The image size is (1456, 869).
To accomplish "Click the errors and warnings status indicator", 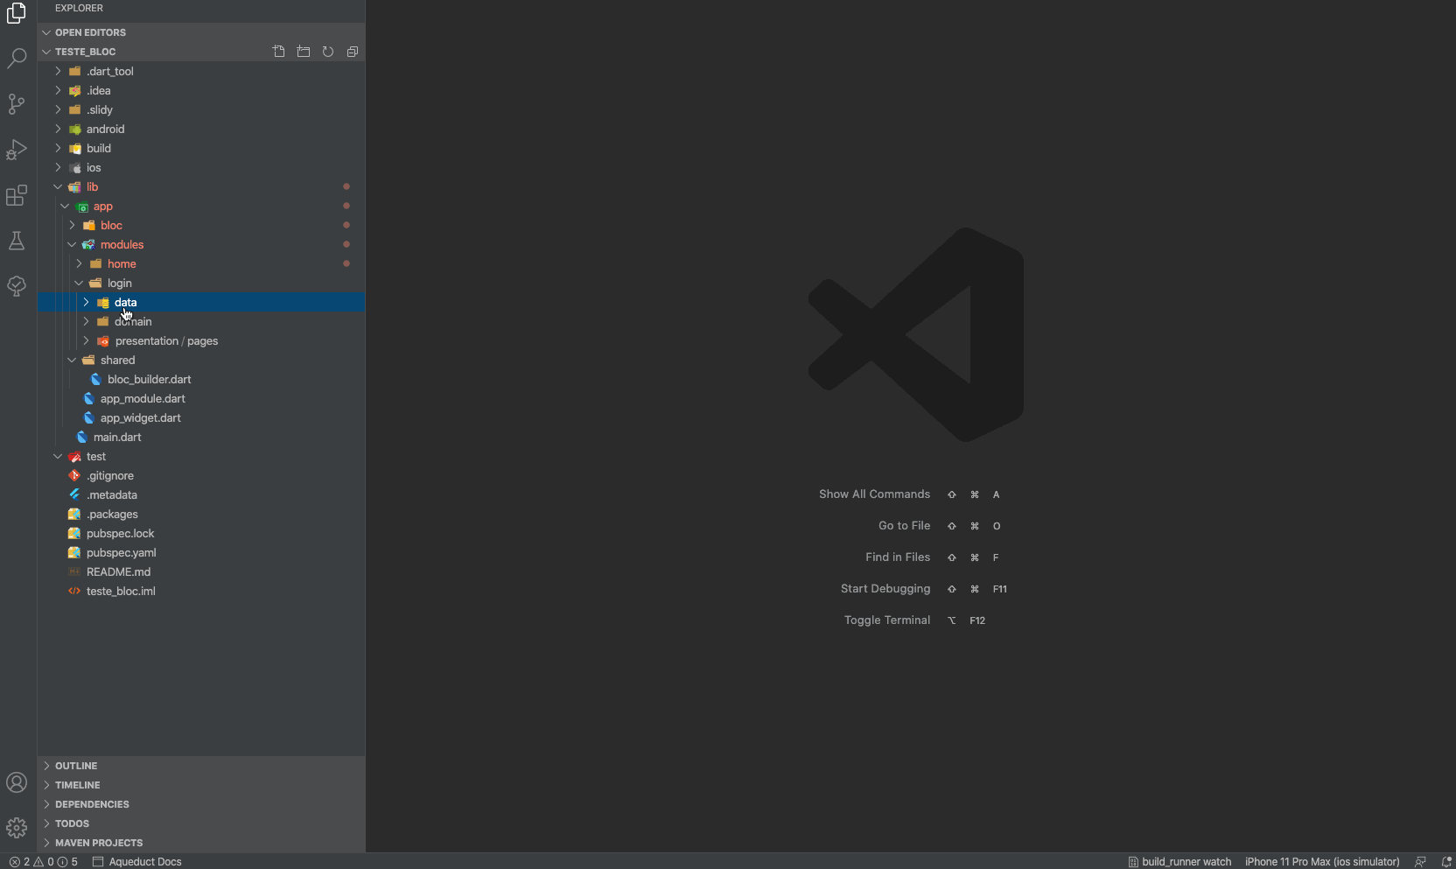I will click(x=44, y=862).
